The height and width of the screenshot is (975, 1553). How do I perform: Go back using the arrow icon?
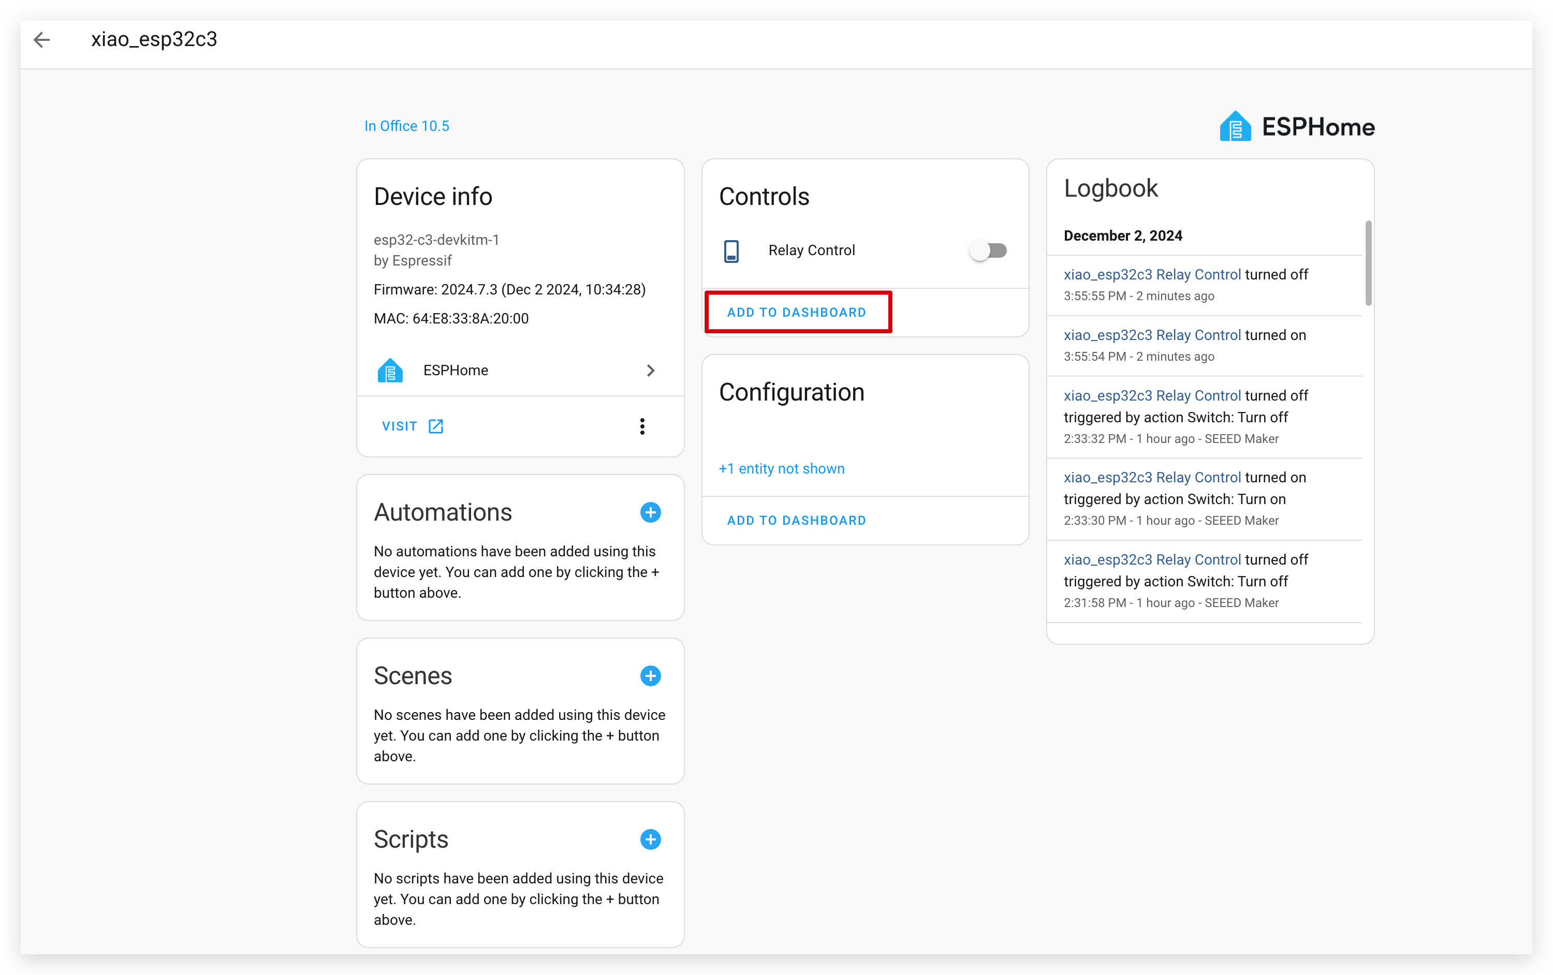point(42,40)
